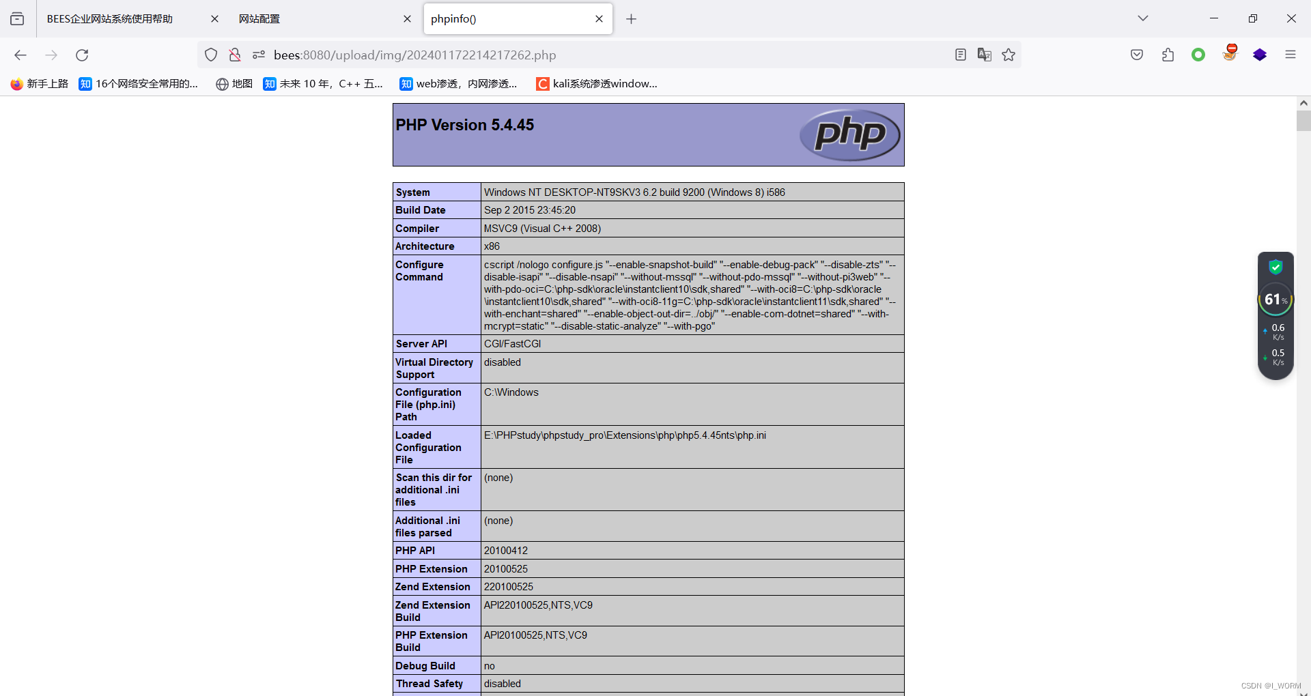Click the insecure connection lock icon
This screenshot has height=696, width=1311.
[x=235, y=55]
